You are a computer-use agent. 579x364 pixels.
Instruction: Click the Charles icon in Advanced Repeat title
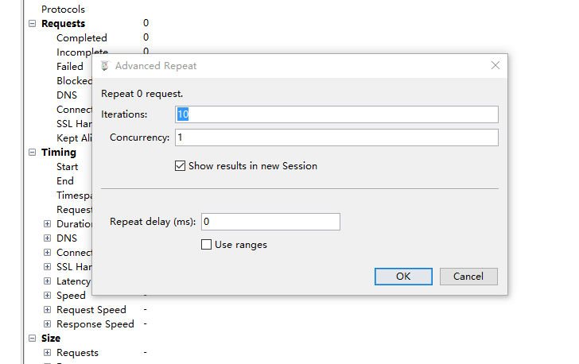[105, 66]
